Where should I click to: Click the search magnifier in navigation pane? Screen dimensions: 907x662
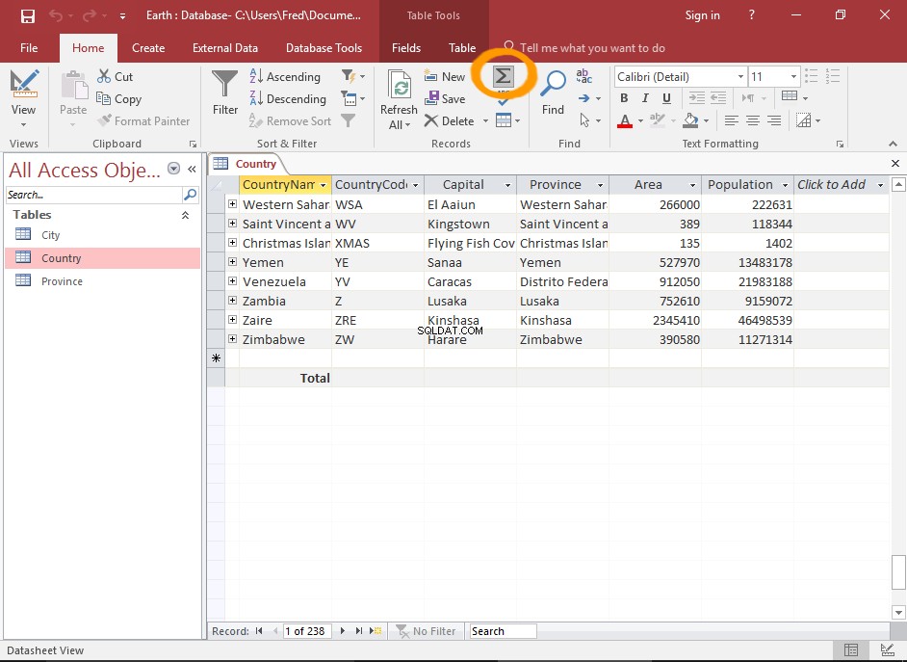click(191, 195)
